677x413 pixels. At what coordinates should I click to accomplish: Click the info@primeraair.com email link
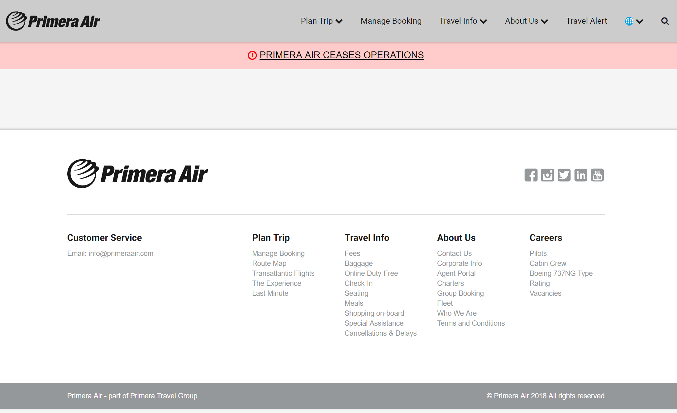(x=121, y=253)
